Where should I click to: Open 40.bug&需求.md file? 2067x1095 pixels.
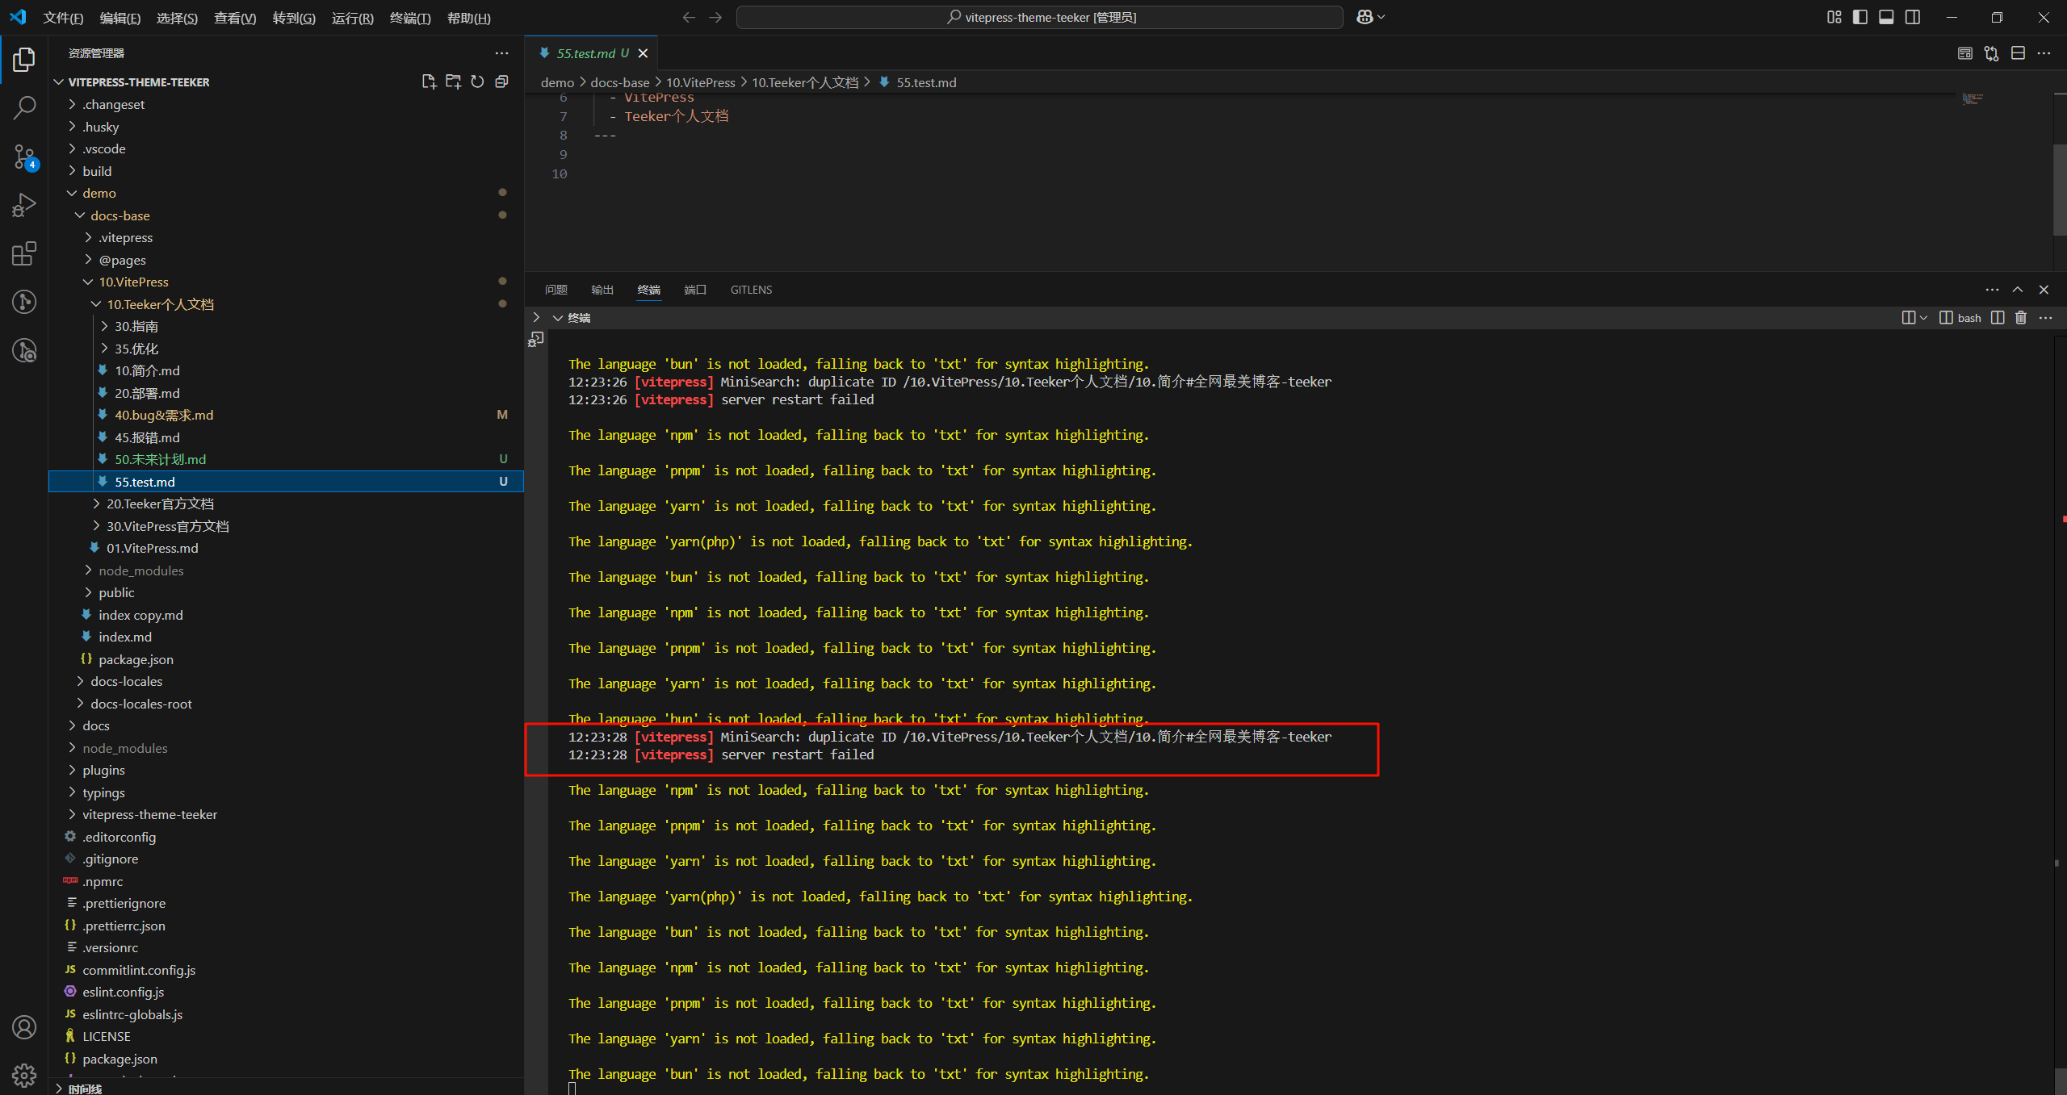pyautogui.click(x=164, y=415)
